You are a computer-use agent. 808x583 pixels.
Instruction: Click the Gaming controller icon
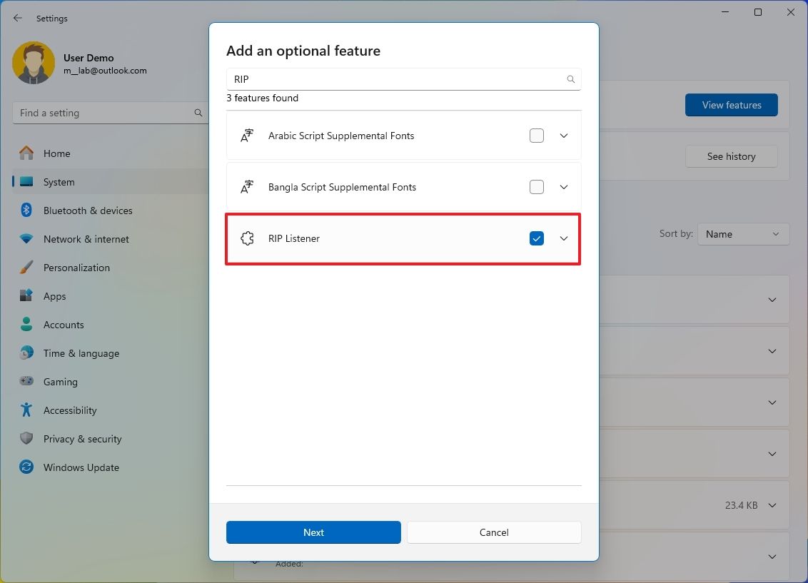coord(26,381)
